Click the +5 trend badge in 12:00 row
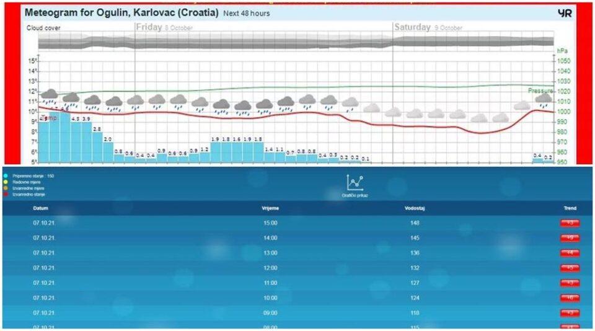Image resolution: width=595 pixels, height=331 pixels. coord(570,268)
